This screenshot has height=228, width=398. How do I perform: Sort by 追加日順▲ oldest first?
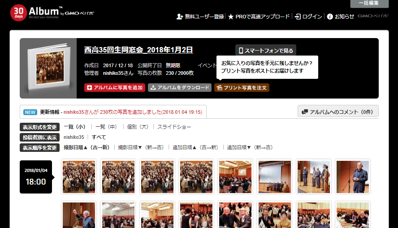tap(196, 147)
